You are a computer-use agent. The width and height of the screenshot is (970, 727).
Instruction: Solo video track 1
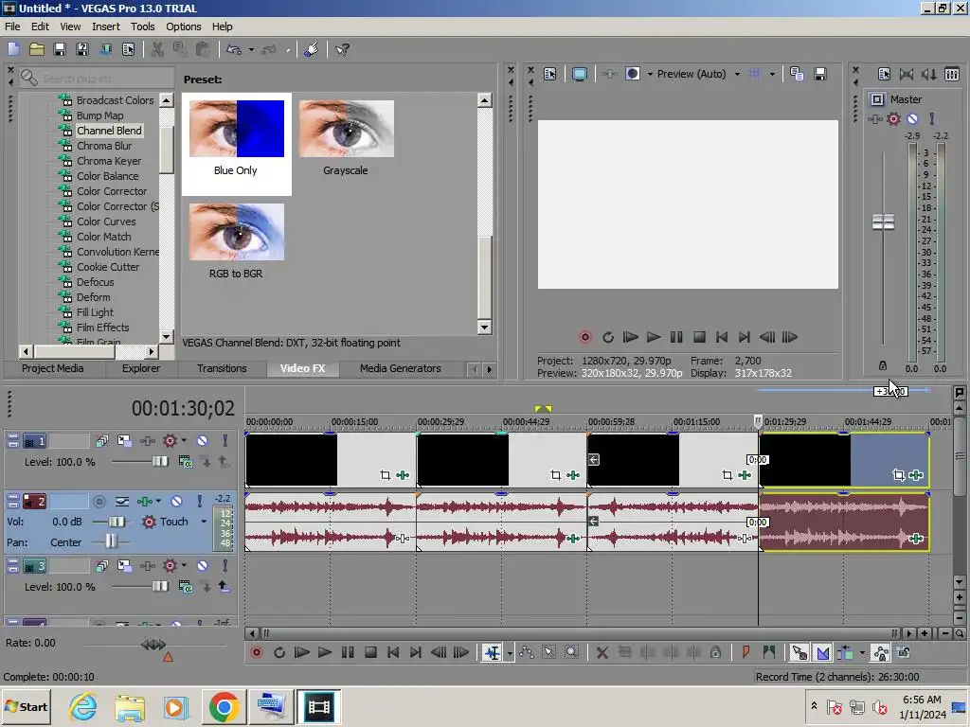point(225,441)
